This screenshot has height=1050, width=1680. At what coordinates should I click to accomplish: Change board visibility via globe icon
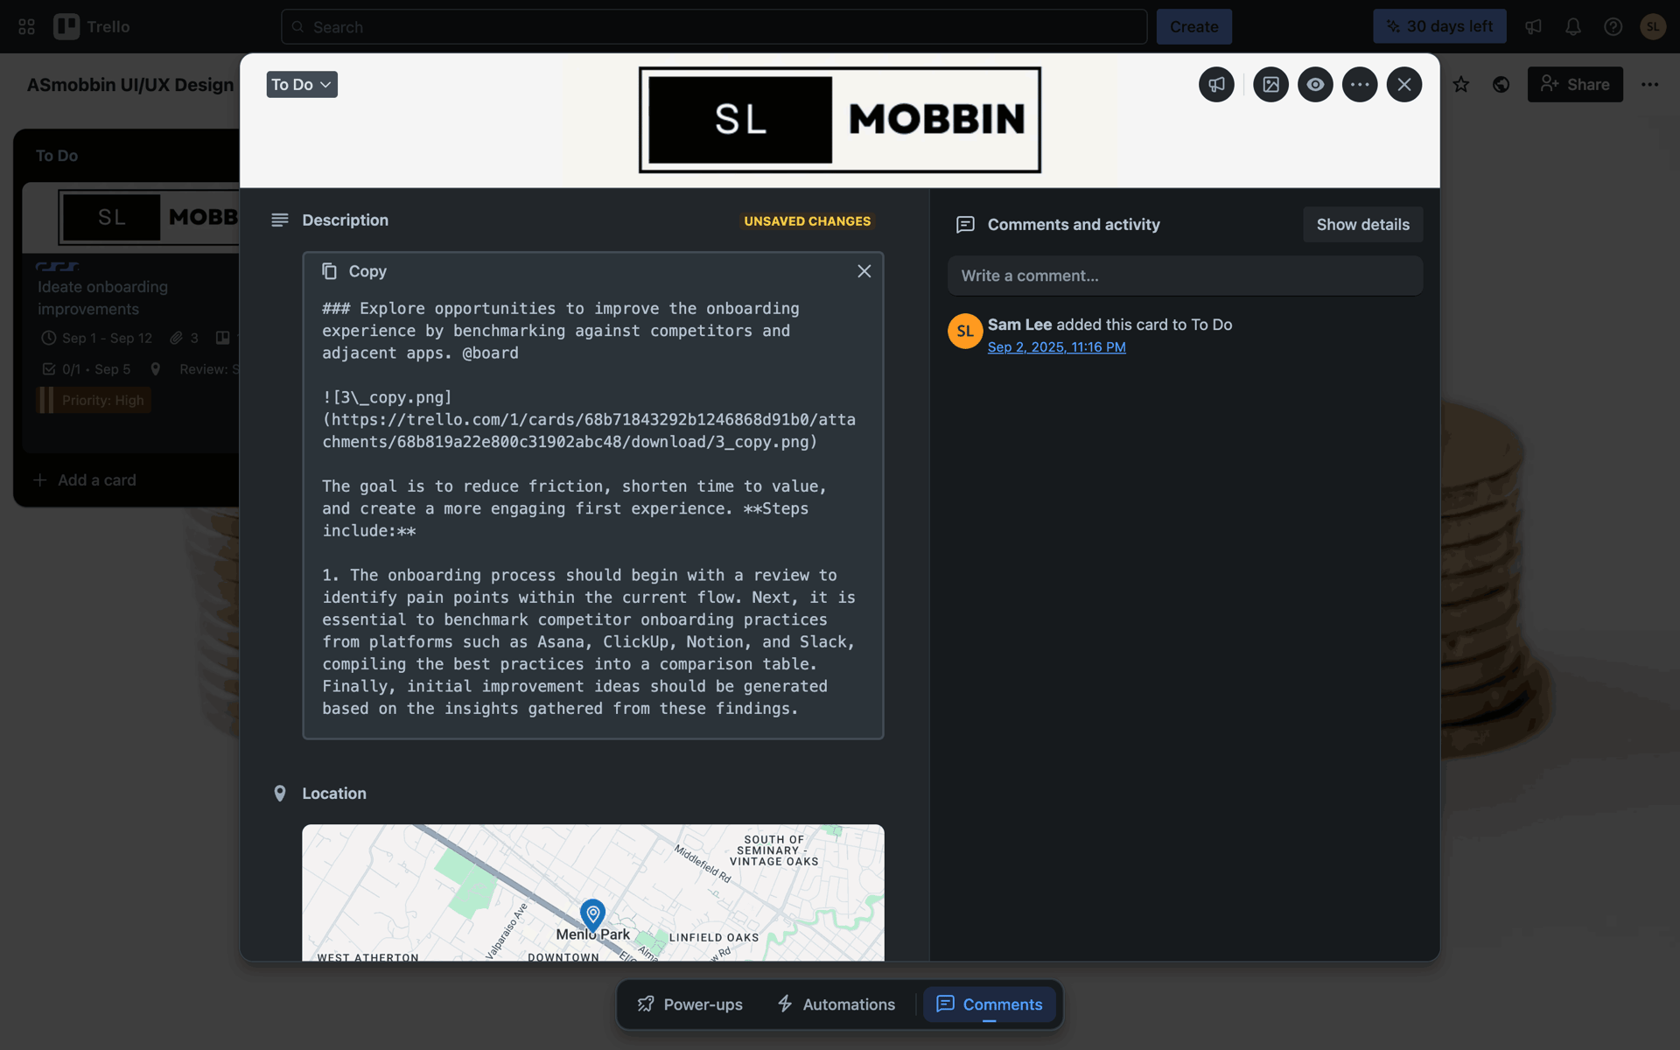[1501, 85]
